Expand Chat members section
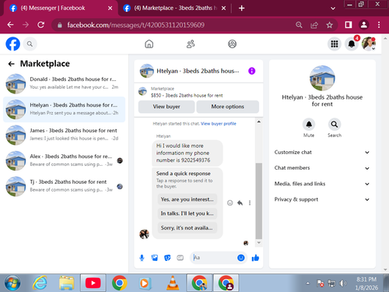389x292 pixels. pos(322,168)
